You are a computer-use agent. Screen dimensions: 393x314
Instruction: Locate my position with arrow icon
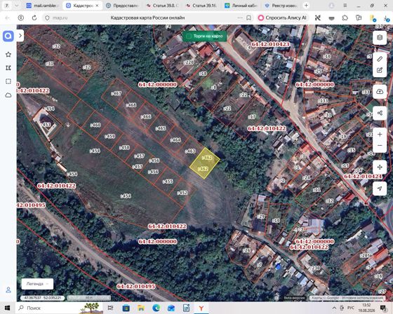click(380, 189)
